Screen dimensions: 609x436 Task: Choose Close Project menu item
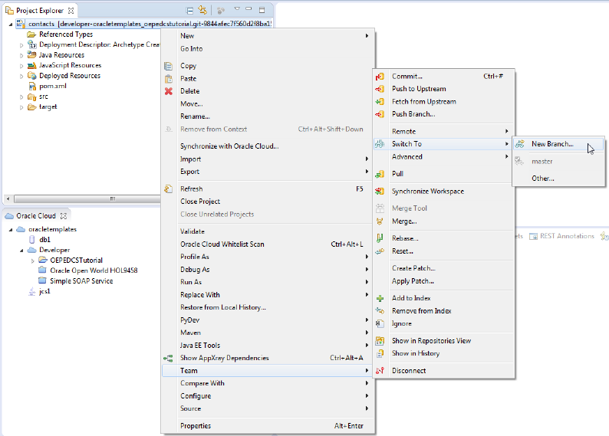(x=267, y=202)
